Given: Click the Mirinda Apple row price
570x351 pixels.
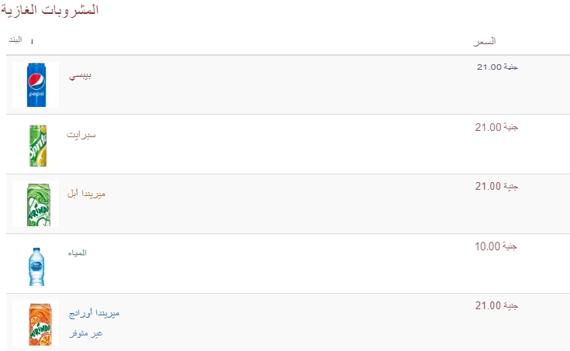Looking at the screenshot, I should [x=496, y=187].
